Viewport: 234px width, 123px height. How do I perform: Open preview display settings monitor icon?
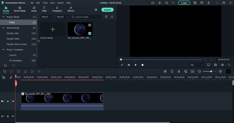coord(208,65)
